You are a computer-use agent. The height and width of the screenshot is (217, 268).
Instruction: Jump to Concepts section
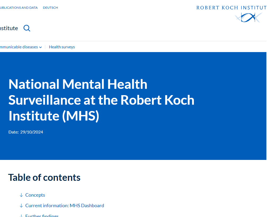pos(35,195)
